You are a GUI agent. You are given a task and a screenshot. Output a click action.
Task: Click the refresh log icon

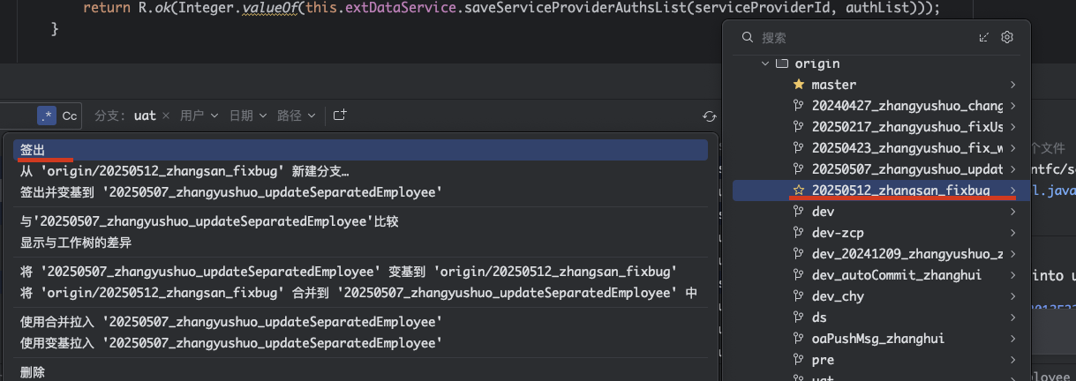[709, 116]
